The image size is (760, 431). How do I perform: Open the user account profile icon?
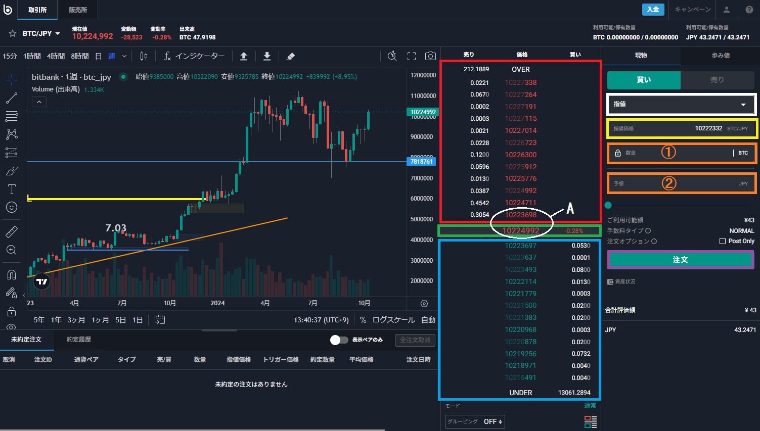click(x=727, y=10)
